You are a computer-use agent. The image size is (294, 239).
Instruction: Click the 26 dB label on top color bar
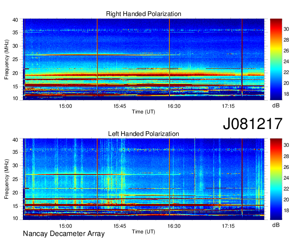point(286,51)
